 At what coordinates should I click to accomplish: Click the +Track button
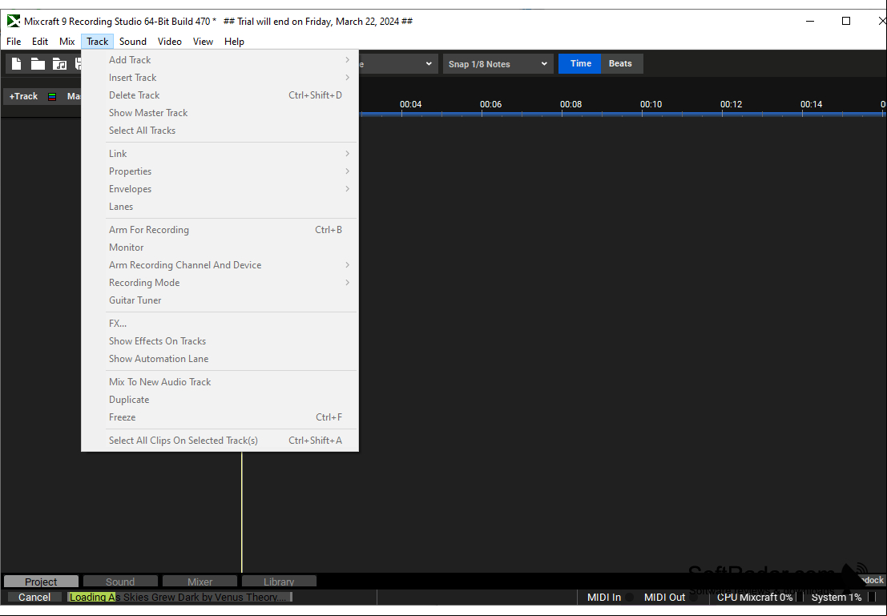pyautogui.click(x=23, y=96)
